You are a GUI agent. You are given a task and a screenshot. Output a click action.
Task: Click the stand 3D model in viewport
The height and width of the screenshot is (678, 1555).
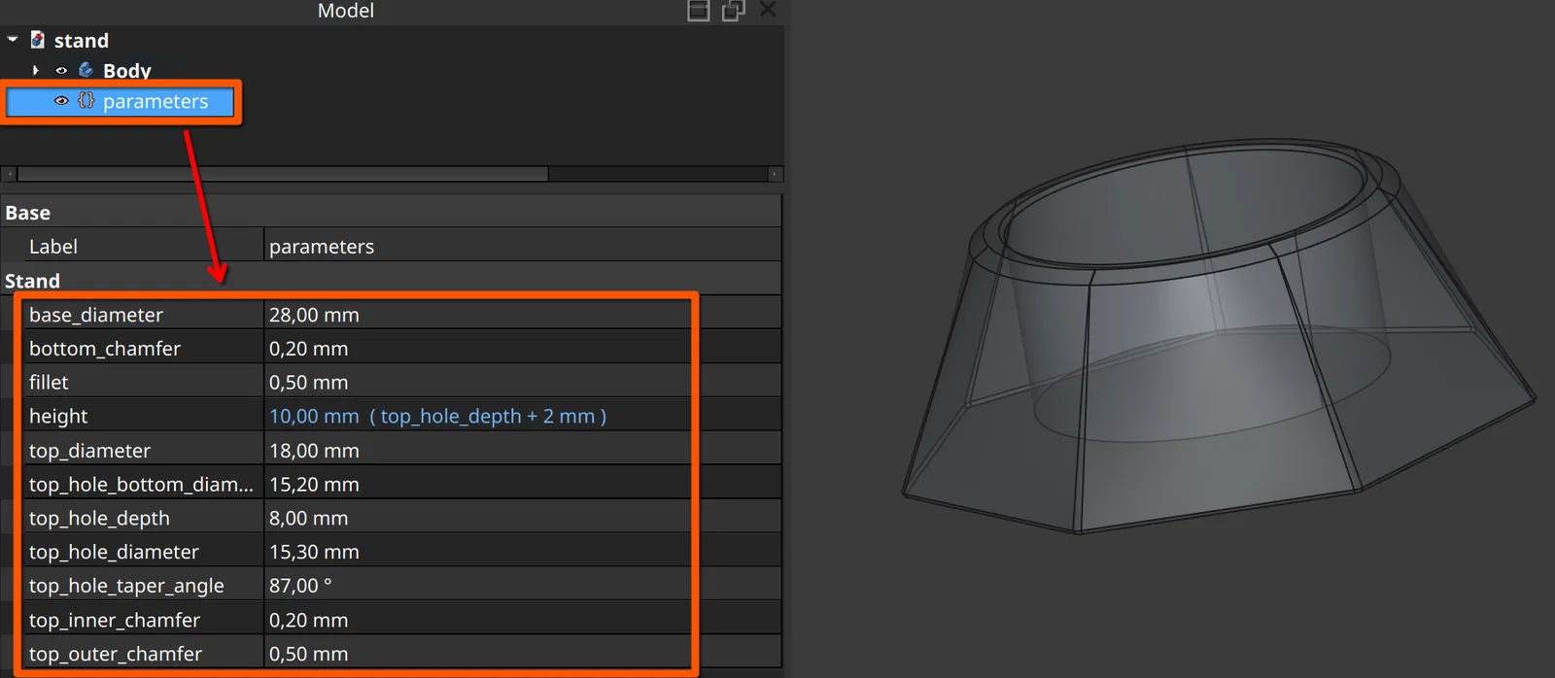pyautogui.click(x=1217, y=335)
